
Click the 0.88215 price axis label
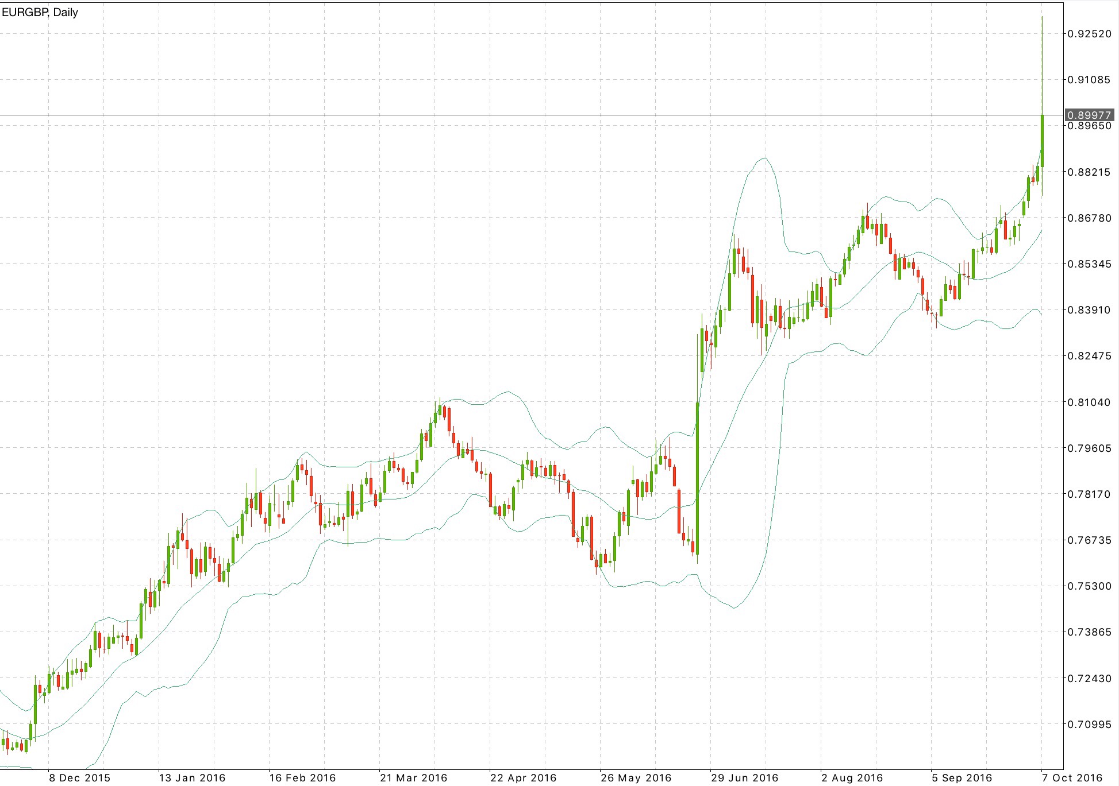1089,172
